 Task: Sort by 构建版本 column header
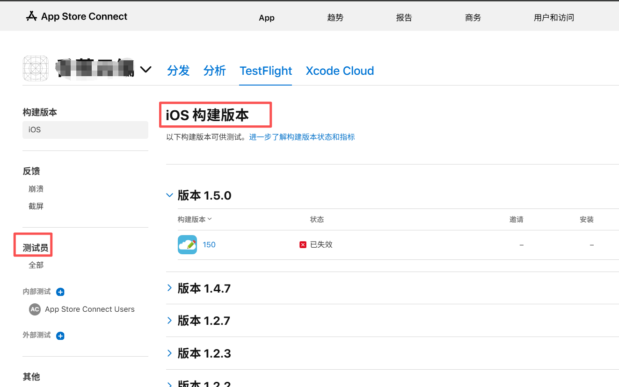tap(195, 219)
